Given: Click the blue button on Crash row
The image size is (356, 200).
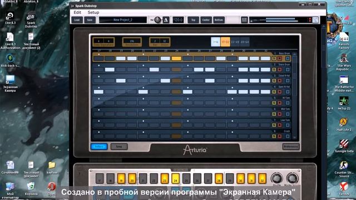Looking at the screenshot, I should [x=288, y=136].
